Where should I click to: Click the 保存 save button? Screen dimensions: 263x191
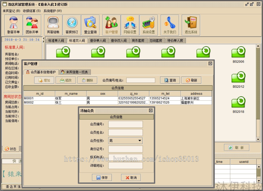(102, 178)
